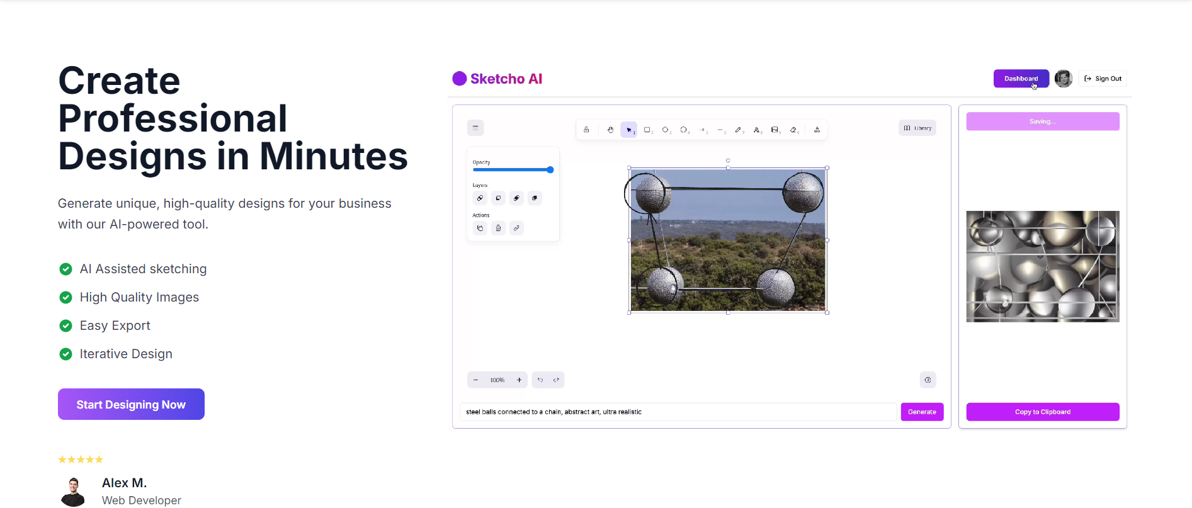This screenshot has width=1192, height=508.
Task: Select the Pencil draw tool
Action: 739,130
